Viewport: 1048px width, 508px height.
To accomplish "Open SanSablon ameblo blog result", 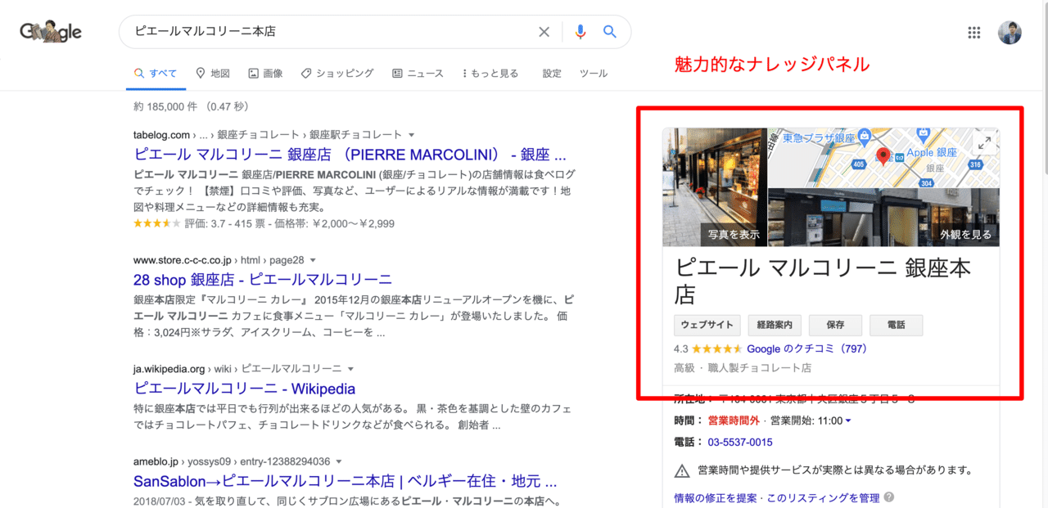I will click(x=345, y=481).
